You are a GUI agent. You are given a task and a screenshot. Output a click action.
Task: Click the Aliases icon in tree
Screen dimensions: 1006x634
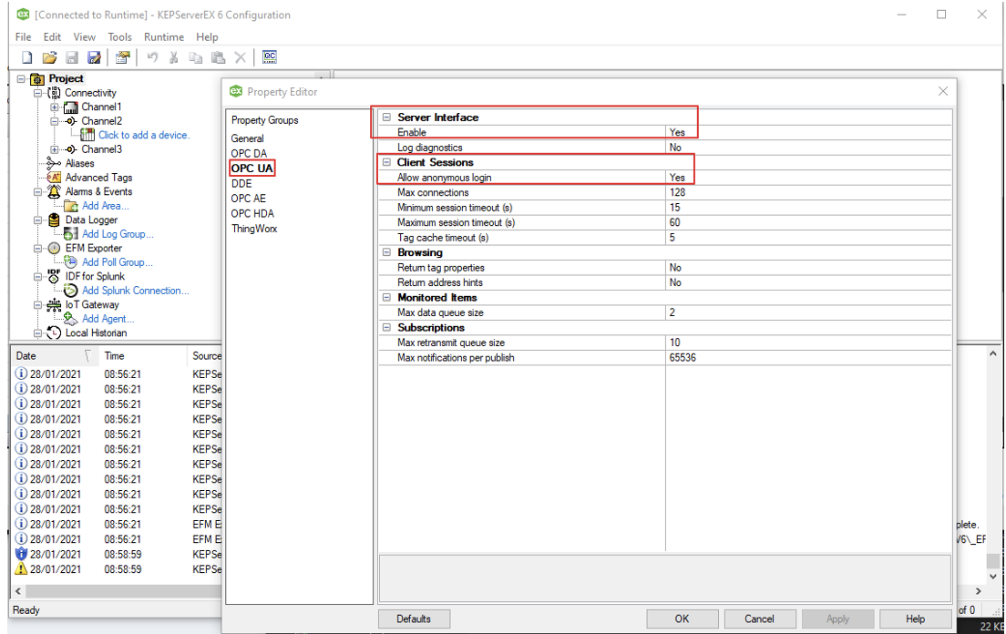click(54, 163)
